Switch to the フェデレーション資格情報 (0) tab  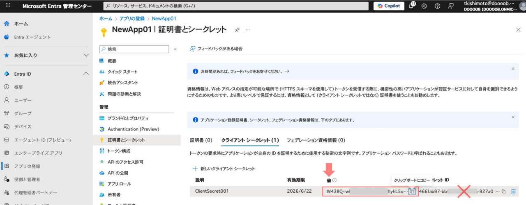(316, 140)
